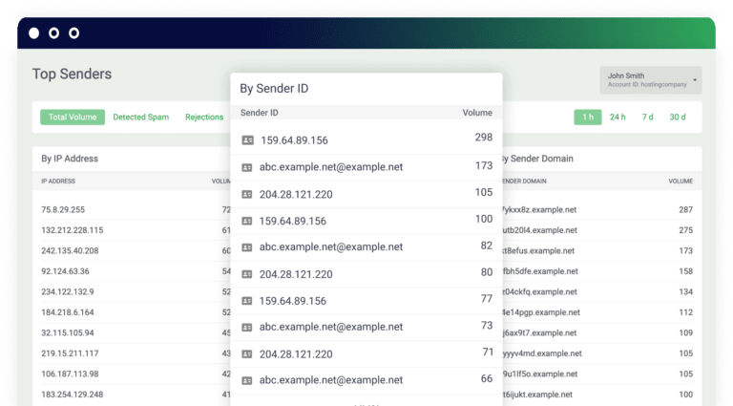
Task: Open the Detected Spam tab
Action: [x=140, y=118]
